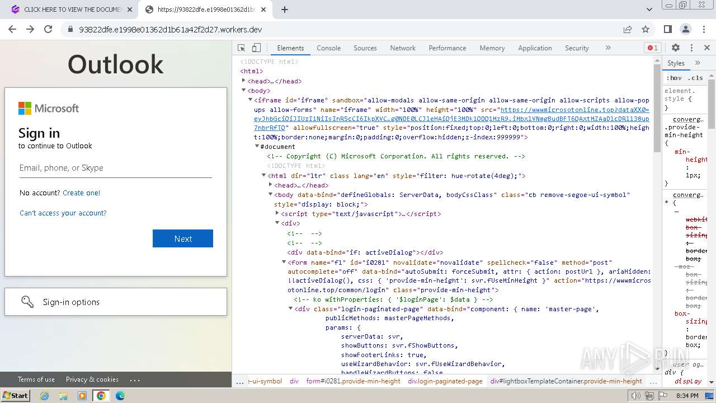The height and width of the screenshot is (403, 716).
Task: Open DevTools customize three-dot menu
Action: tap(691, 48)
